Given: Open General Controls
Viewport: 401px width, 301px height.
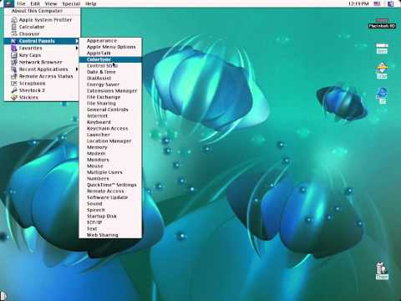Looking at the screenshot, I should click(x=110, y=110).
